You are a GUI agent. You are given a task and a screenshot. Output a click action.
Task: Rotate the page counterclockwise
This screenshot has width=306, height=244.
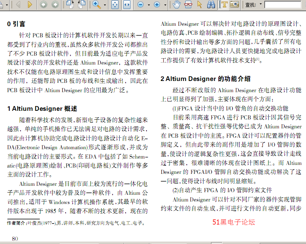coord(82,4)
